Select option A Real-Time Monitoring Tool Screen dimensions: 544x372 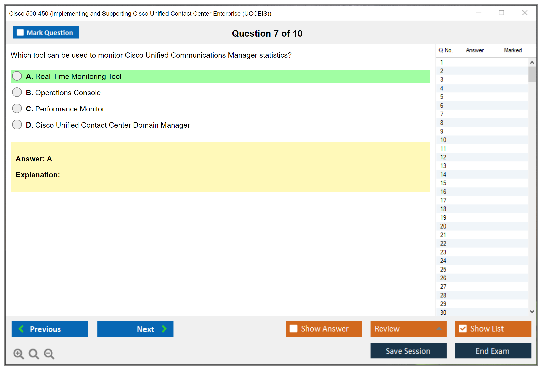(x=17, y=76)
